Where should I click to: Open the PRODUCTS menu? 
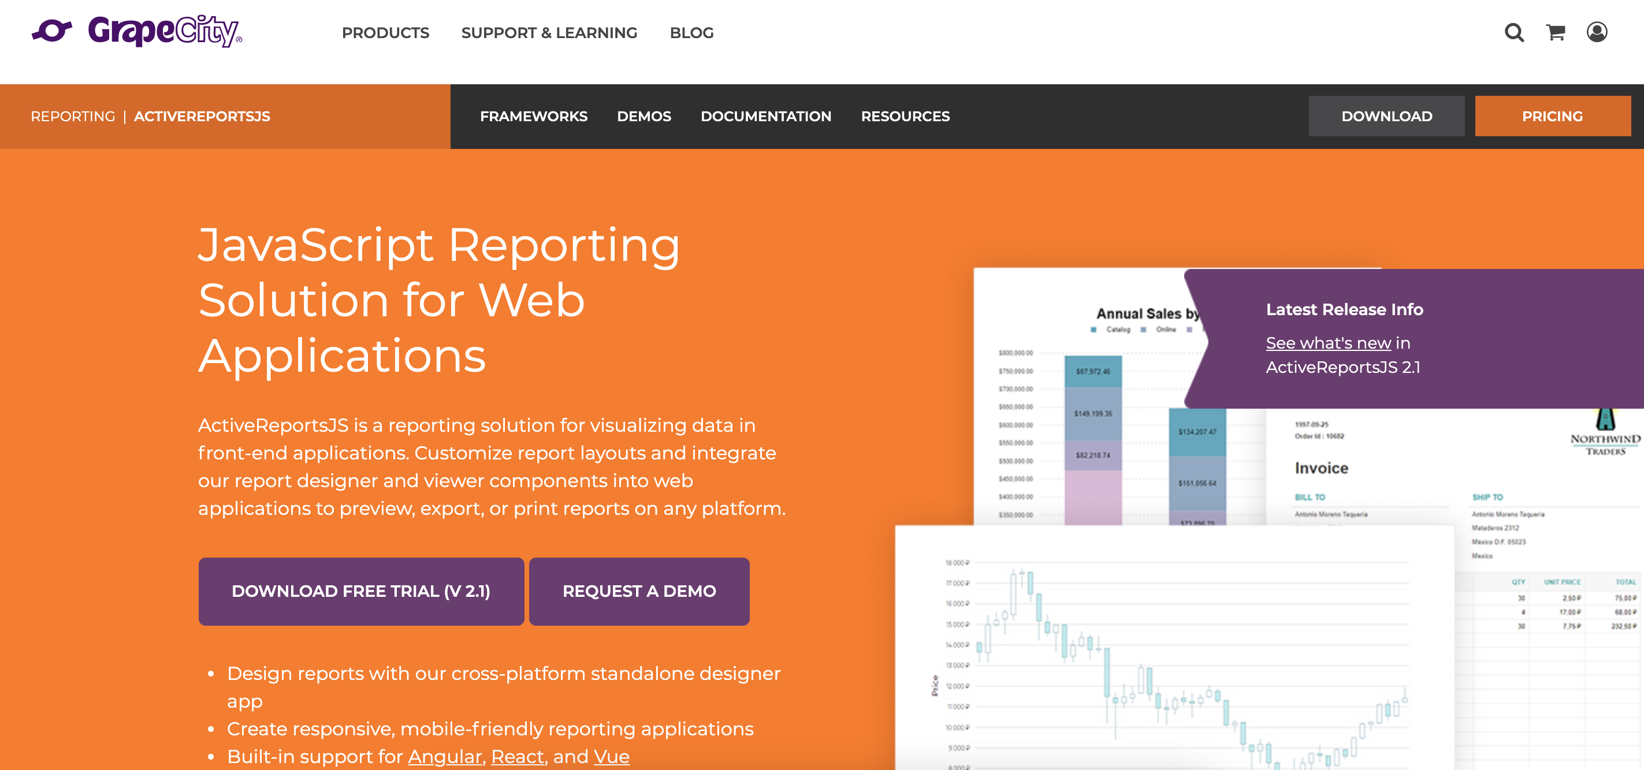click(x=385, y=32)
